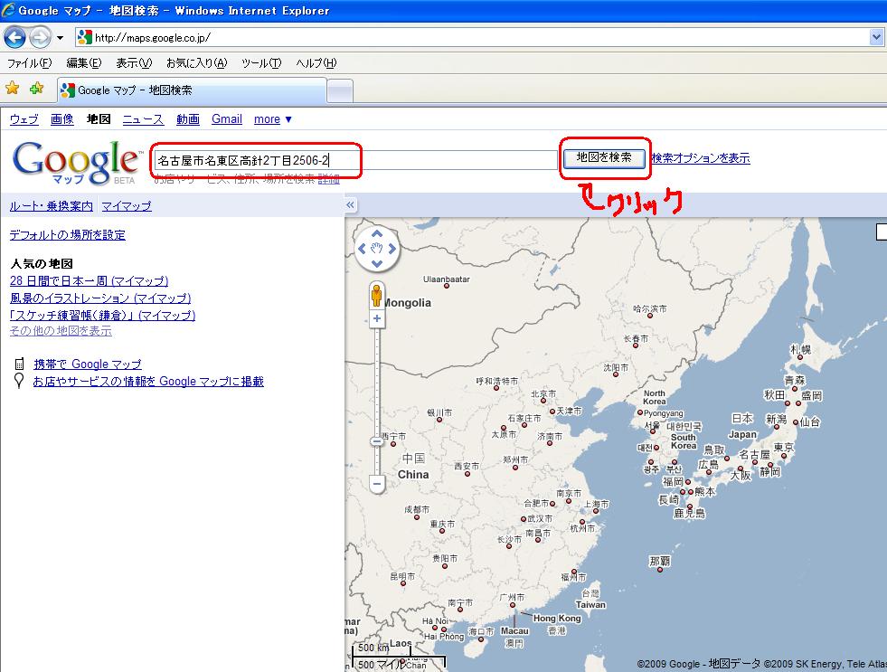Collapse the left panel with double chevron

tap(350, 204)
